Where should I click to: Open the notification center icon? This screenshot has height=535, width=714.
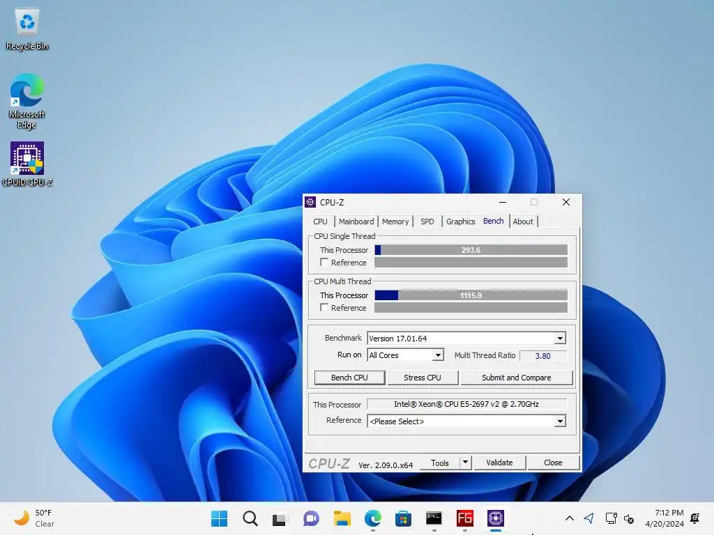[x=695, y=518]
